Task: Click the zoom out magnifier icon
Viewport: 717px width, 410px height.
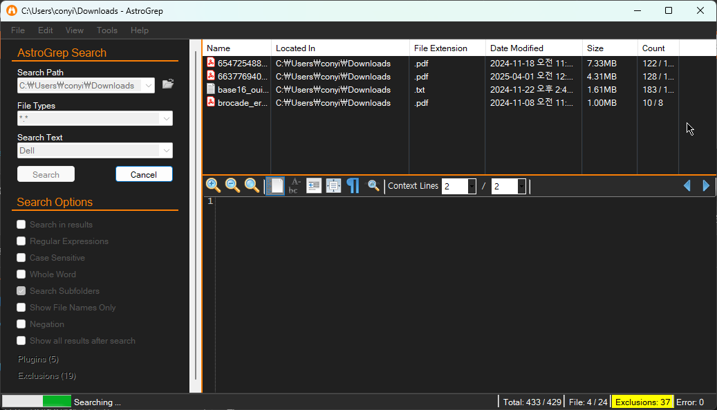Action: point(232,185)
